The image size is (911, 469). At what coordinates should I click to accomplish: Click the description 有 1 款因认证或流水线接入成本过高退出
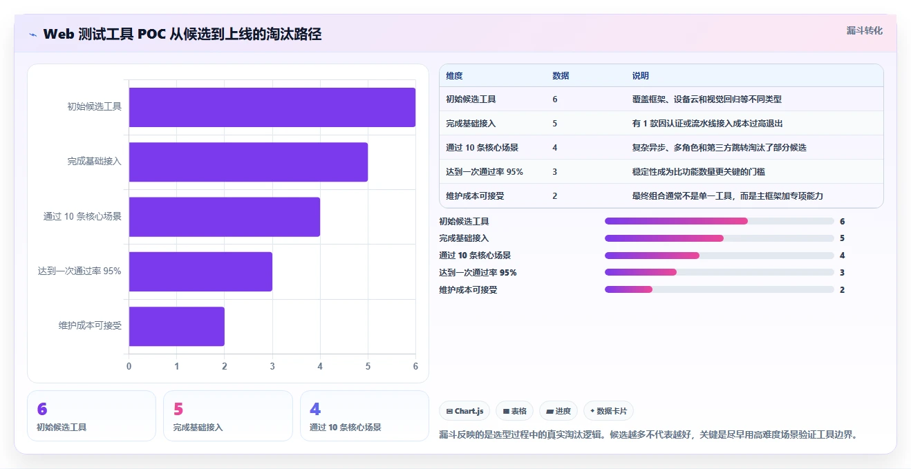point(707,124)
